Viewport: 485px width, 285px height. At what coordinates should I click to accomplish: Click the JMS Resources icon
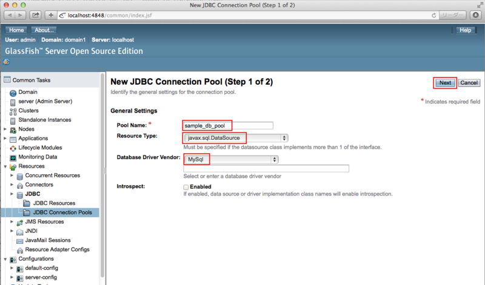20,223
